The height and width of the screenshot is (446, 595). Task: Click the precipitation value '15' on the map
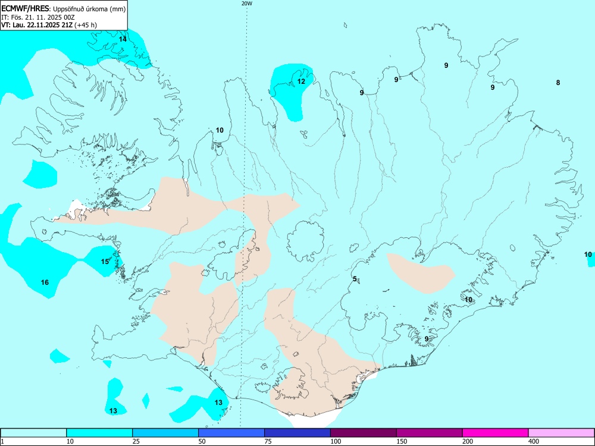point(105,261)
